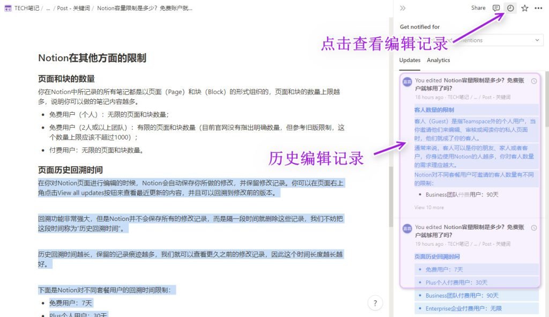This screenshot has height=317, width=549.
Task: Click Plus个人付费用户：30天 in sidebar
Action: (x=456, y=282)
